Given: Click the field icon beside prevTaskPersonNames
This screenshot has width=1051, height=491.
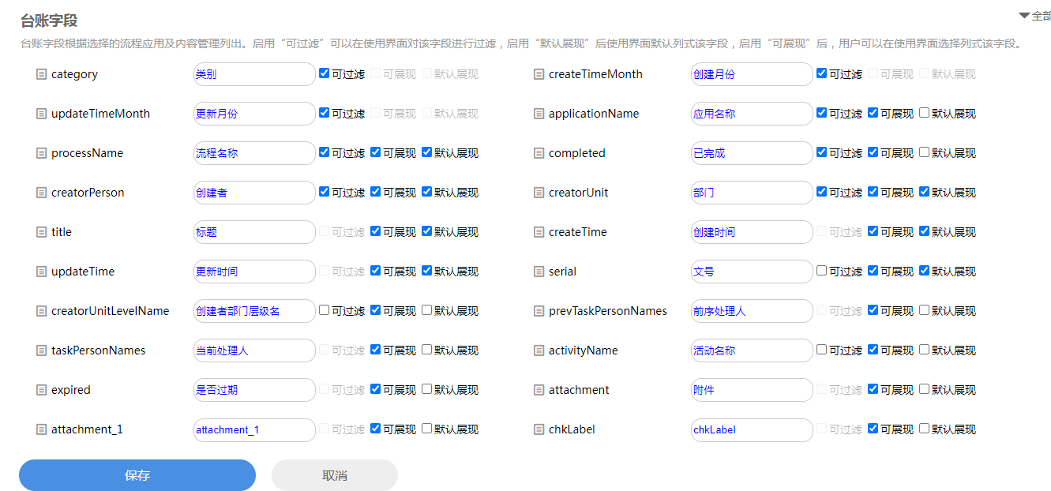Looking at the screenshot, I should [539, 311].
